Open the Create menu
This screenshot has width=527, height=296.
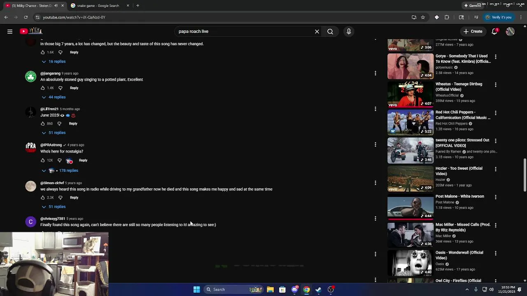point(473,31)
